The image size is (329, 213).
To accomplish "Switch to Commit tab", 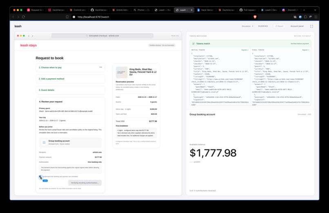I will [x=78, y=10].
